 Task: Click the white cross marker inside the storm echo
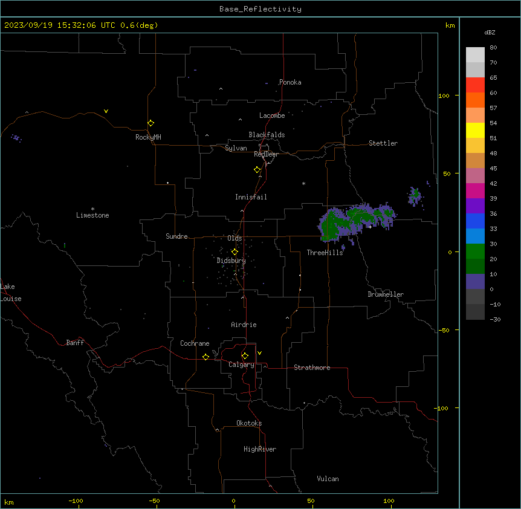370,227
